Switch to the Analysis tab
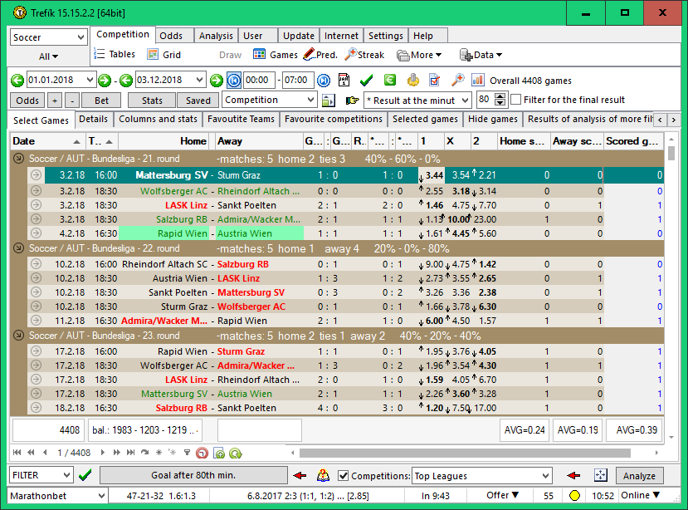688x510 pixels. (216, 36)
